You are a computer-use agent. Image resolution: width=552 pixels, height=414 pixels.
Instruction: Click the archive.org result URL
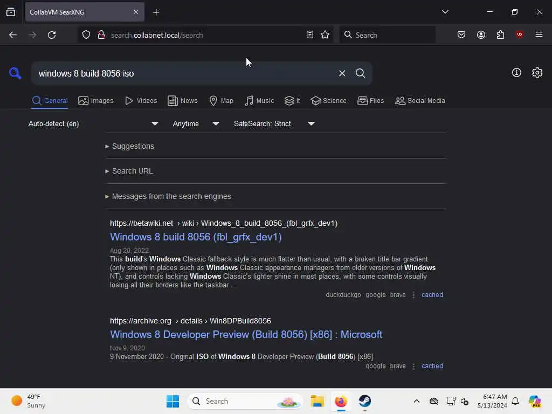pyautogui.click(x=190, y=321)
